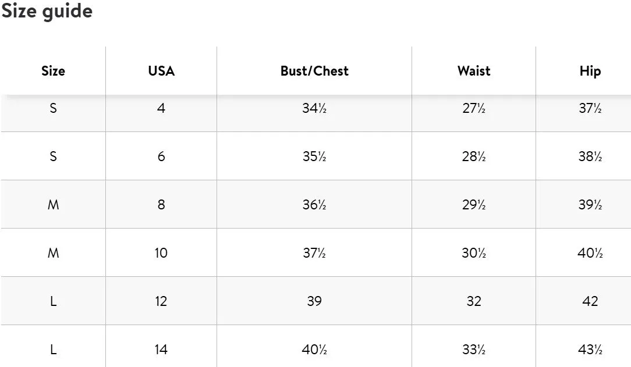Click the Bust/Chest column header

click(314, 71)
